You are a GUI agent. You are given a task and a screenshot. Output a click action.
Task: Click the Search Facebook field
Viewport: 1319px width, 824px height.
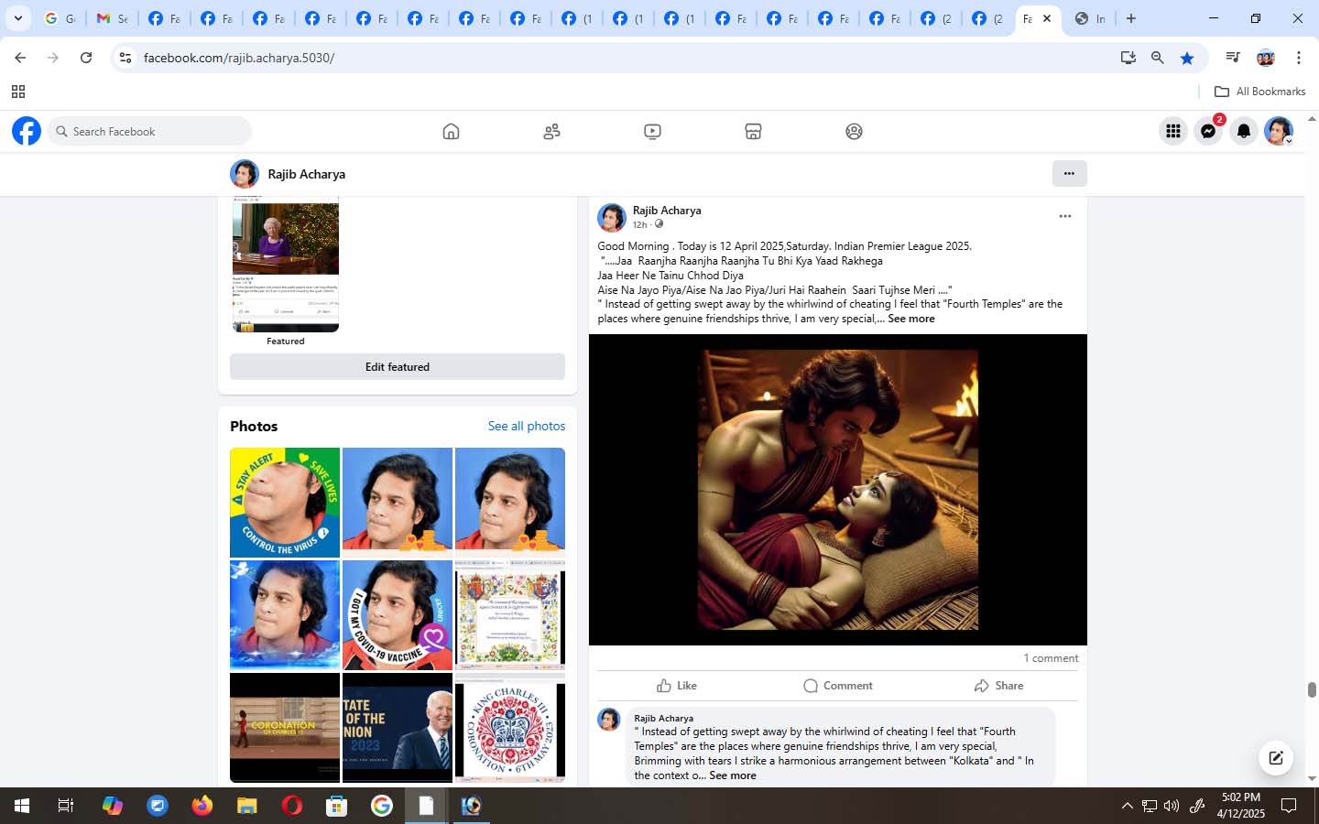pyautogui.click(x=150, y=131)
